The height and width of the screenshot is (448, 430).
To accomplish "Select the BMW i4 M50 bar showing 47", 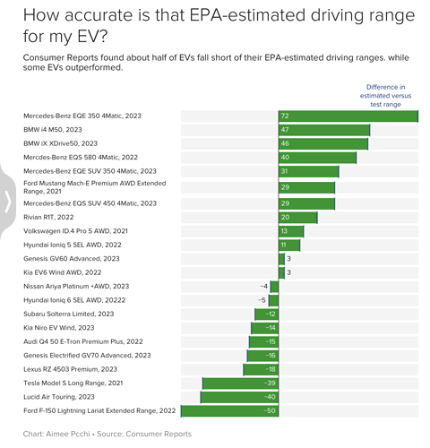I will pyautogui.click(x=324, y=130).
